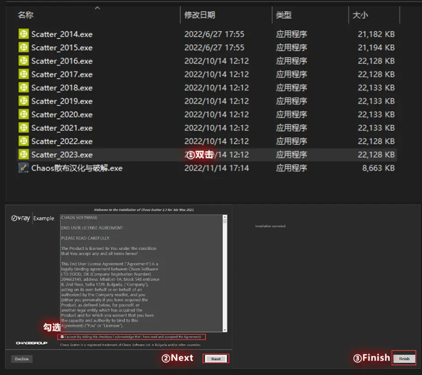The height and width of the screenshot is (375, 422).
Task: Click the date cell of Scatter_2014.exe
Action: [x=214, y=34]
